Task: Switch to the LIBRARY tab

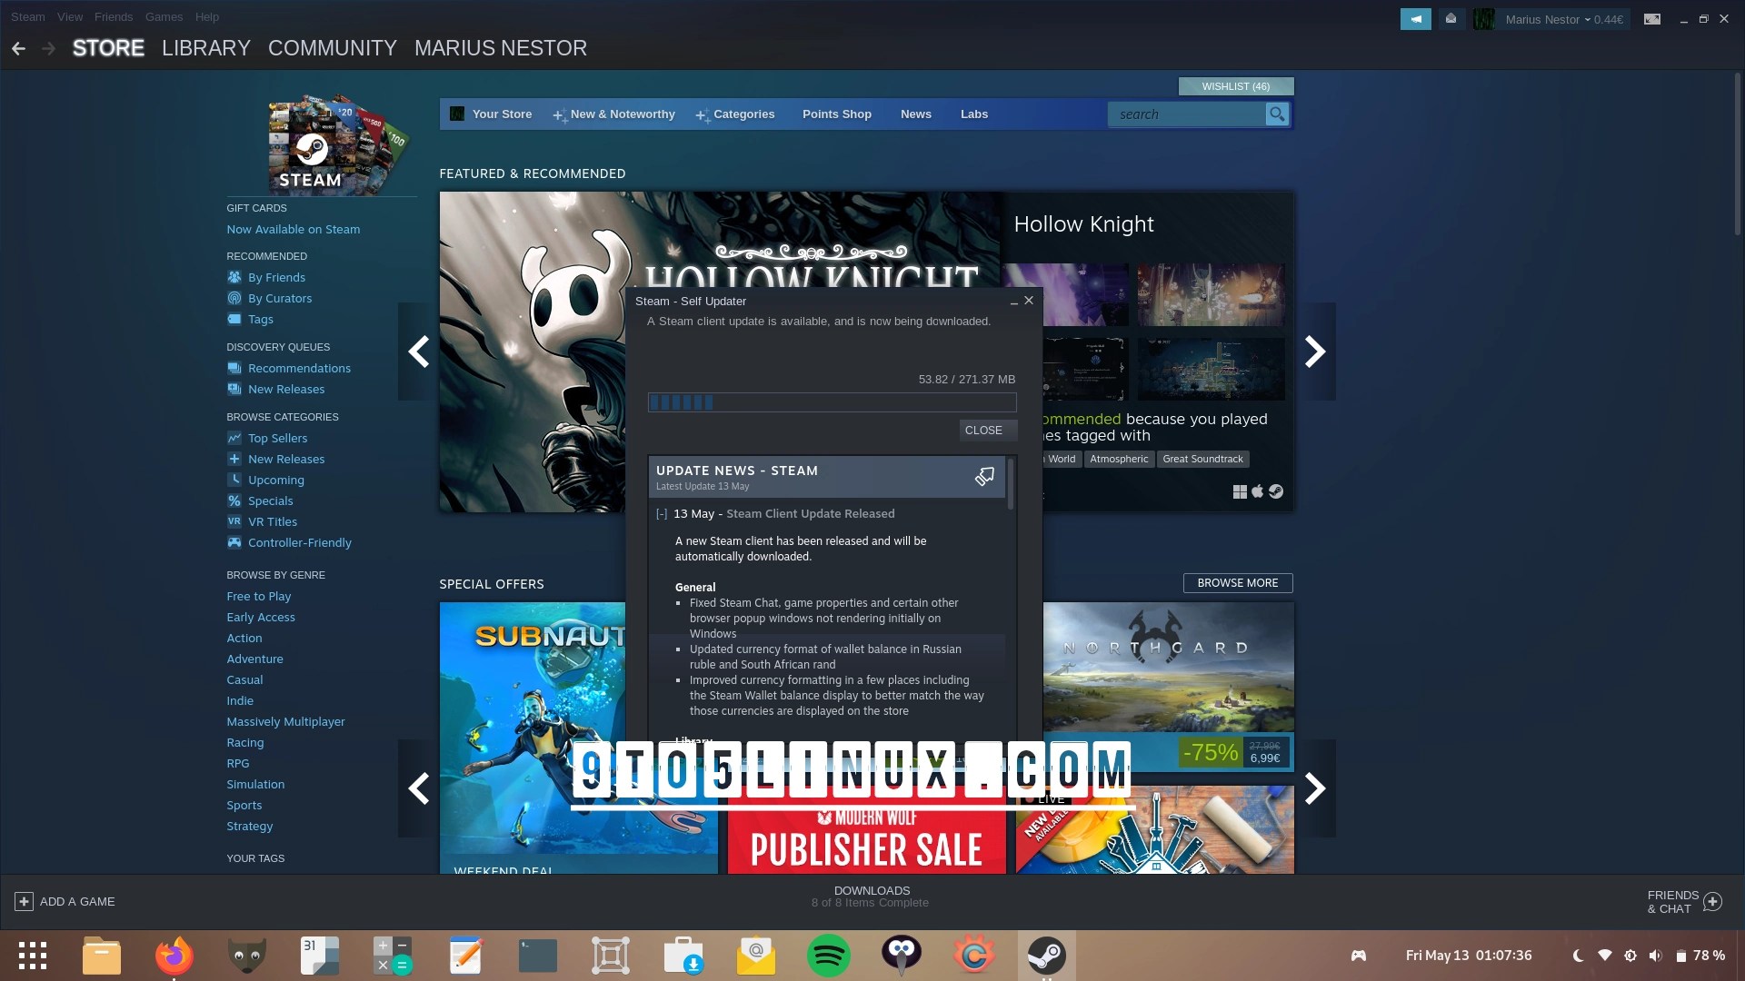Action: click(x=205, y=48)
